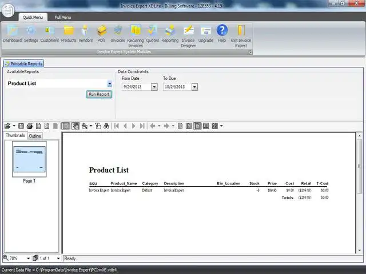Select facing pages view layout
The width and height of the screenshot is (366, 274).
point(206,126)
